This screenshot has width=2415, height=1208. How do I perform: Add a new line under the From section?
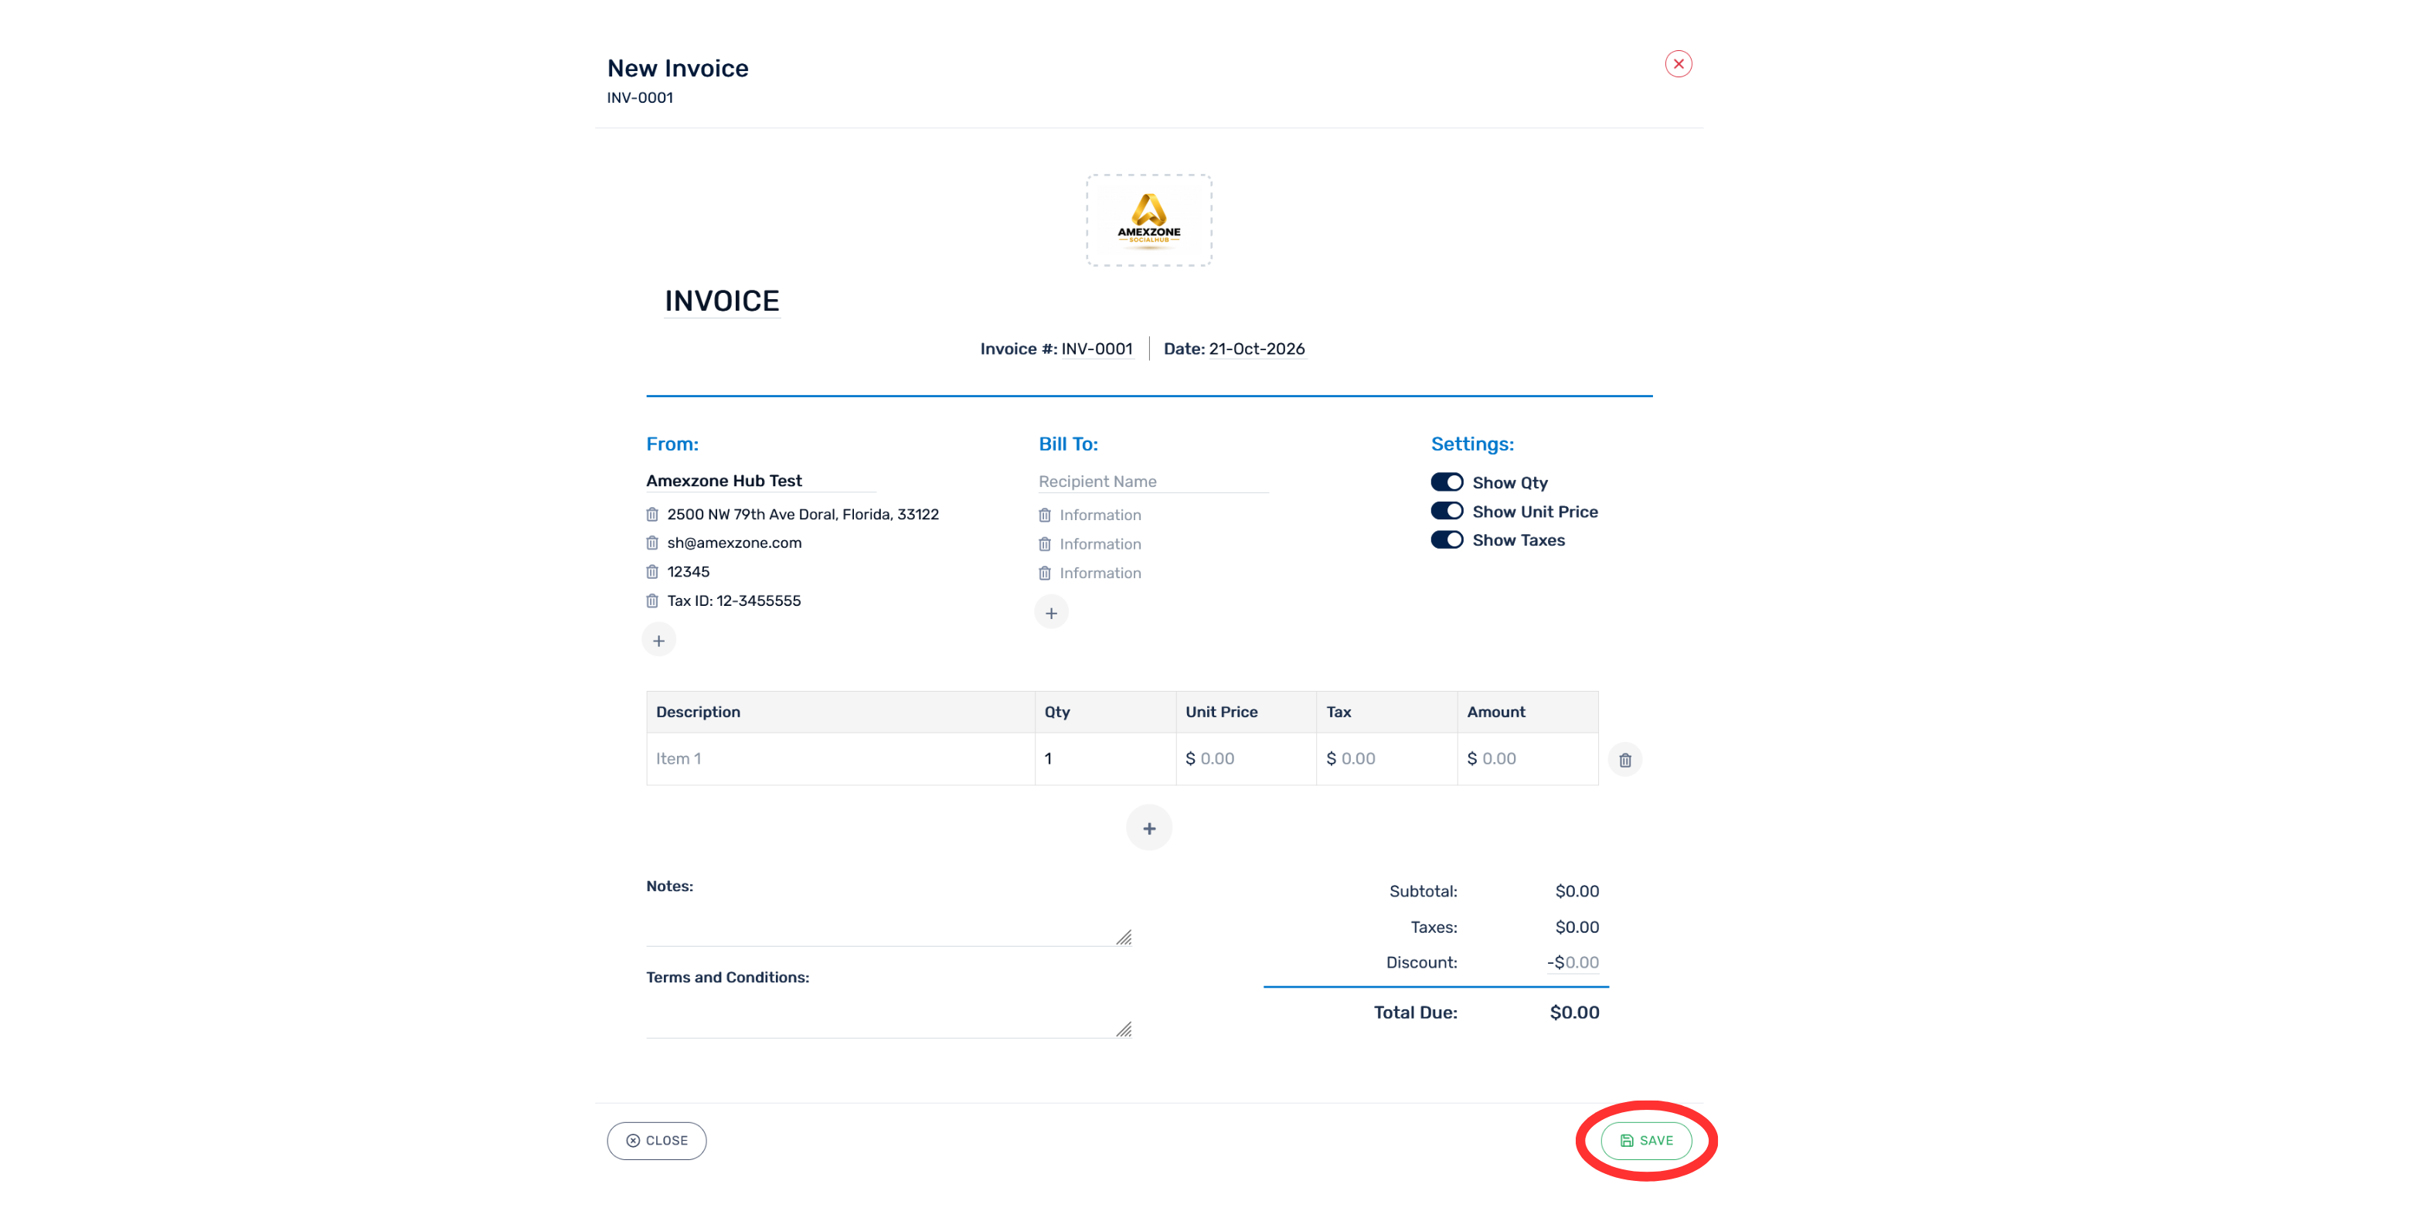[x=659, y=641]
